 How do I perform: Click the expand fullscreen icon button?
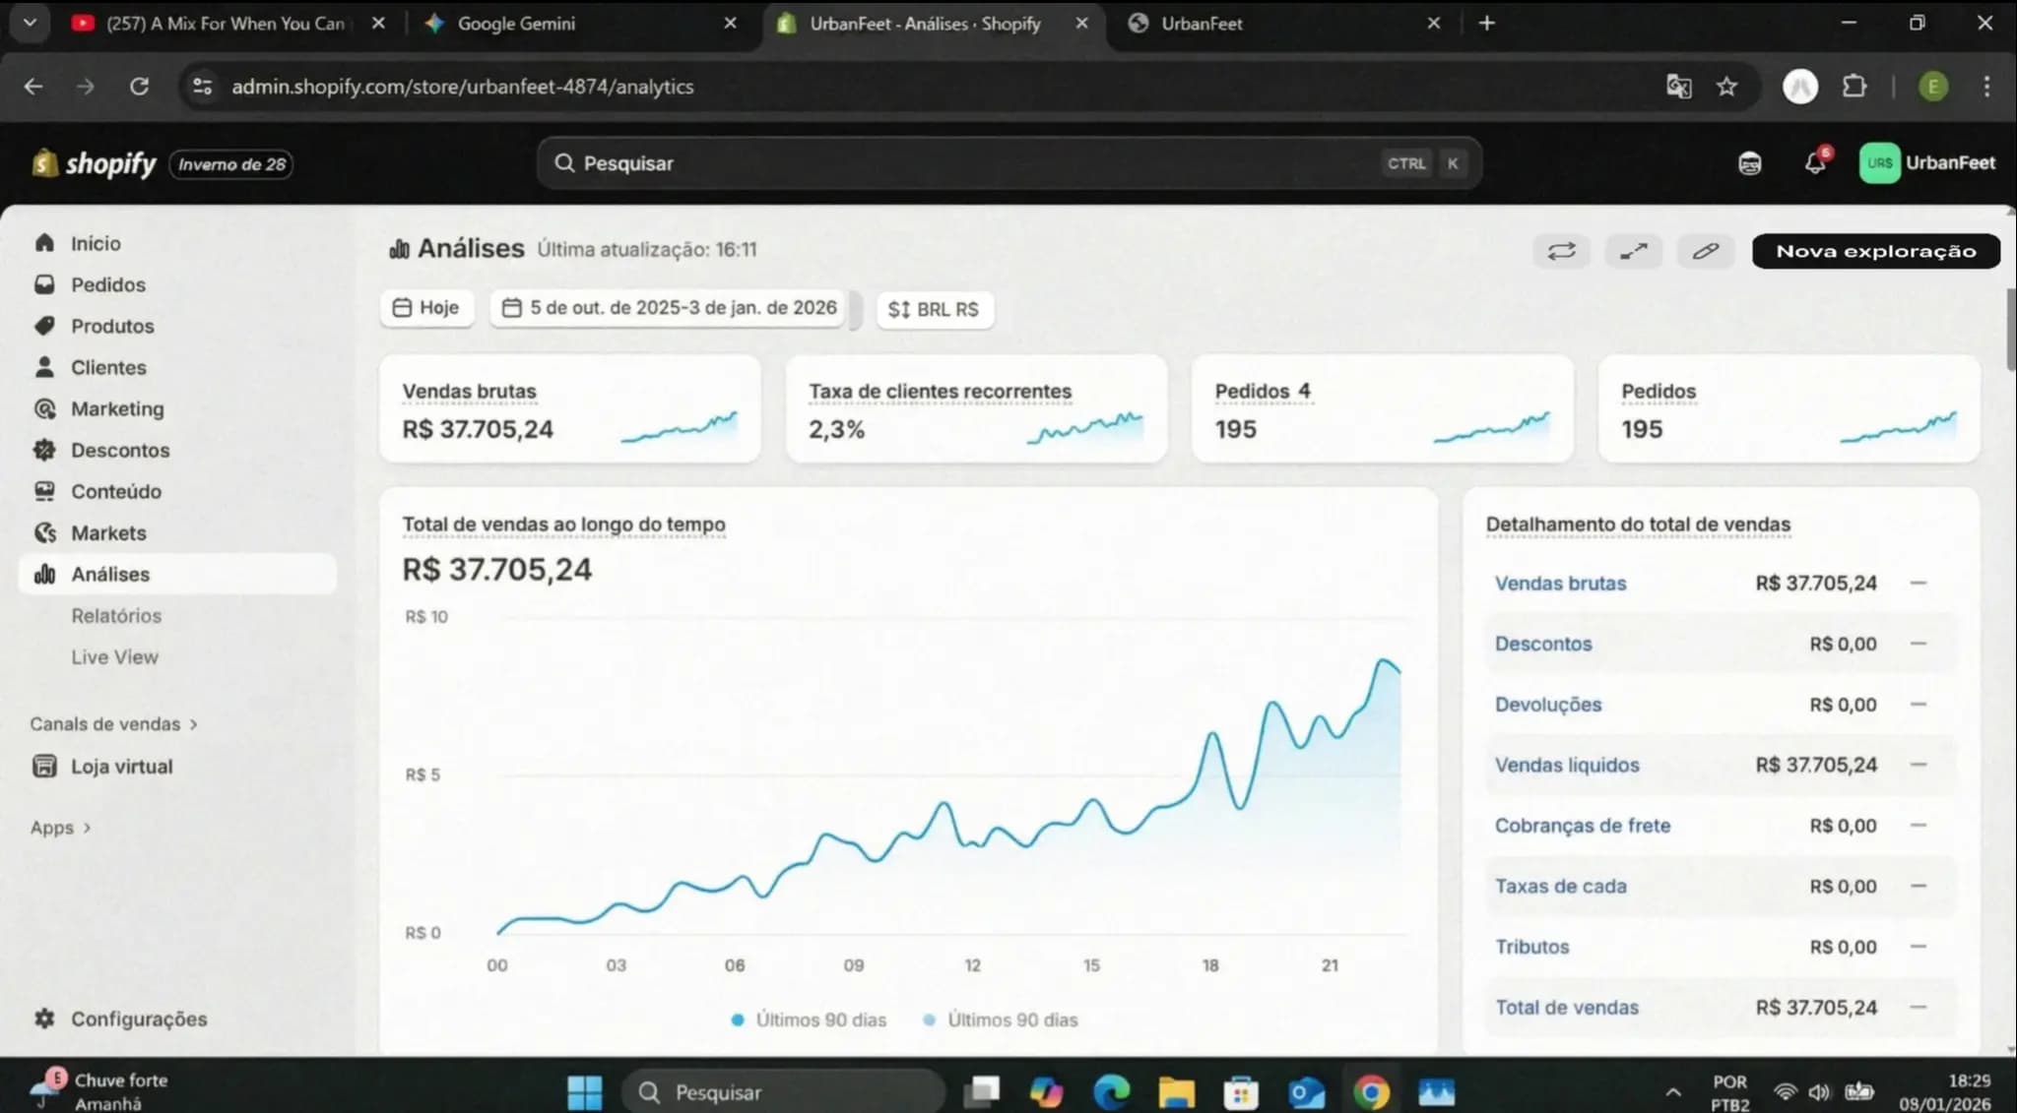(1634, 251)
